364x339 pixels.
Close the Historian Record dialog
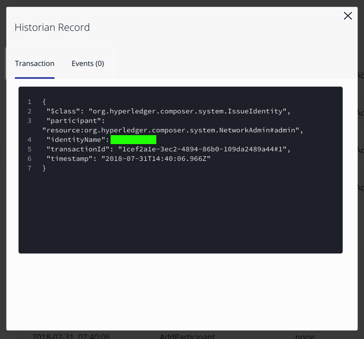tap(348, 16)
